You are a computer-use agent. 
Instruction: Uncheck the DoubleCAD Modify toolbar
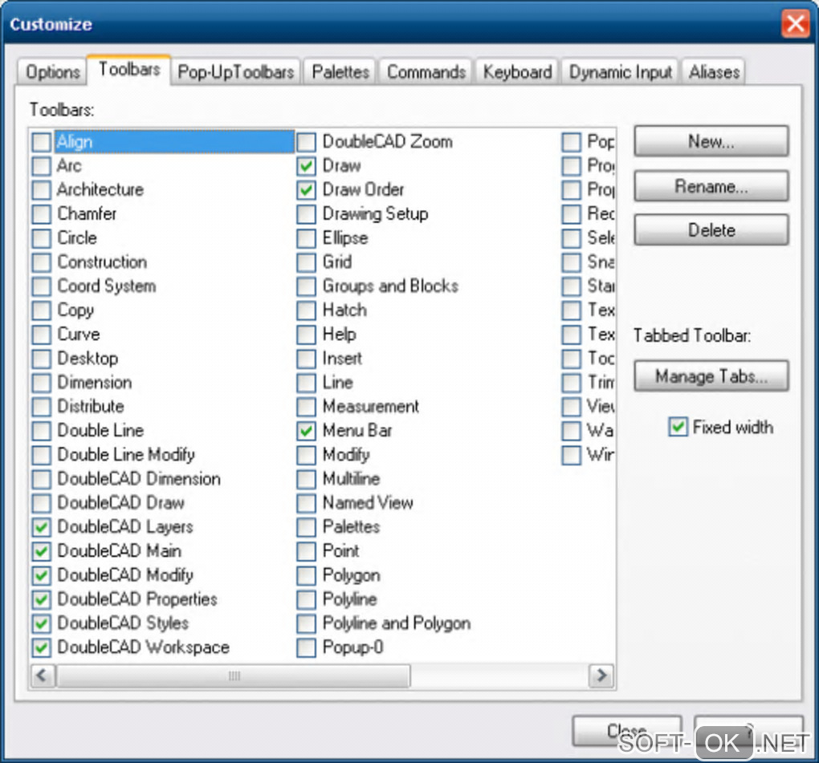click(x=41, y=575)
